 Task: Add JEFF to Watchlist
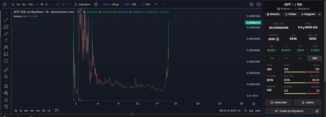click(x=278, y=102)
